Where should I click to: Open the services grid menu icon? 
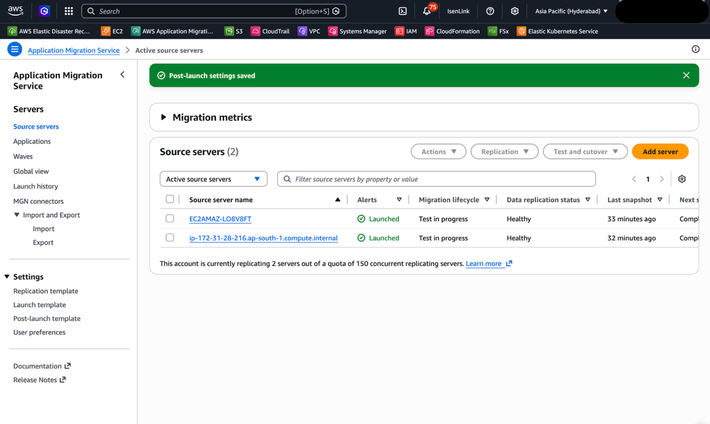[68, 11]
